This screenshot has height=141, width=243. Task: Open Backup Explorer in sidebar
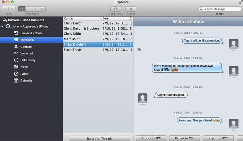pyautogui.click(x=31, y=33)
